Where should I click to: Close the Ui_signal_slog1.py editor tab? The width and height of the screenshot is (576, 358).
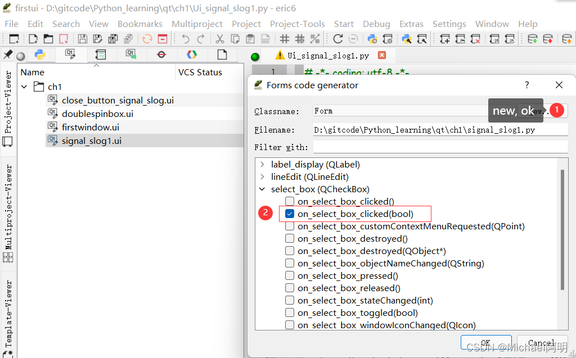click(x=382, y=55)
